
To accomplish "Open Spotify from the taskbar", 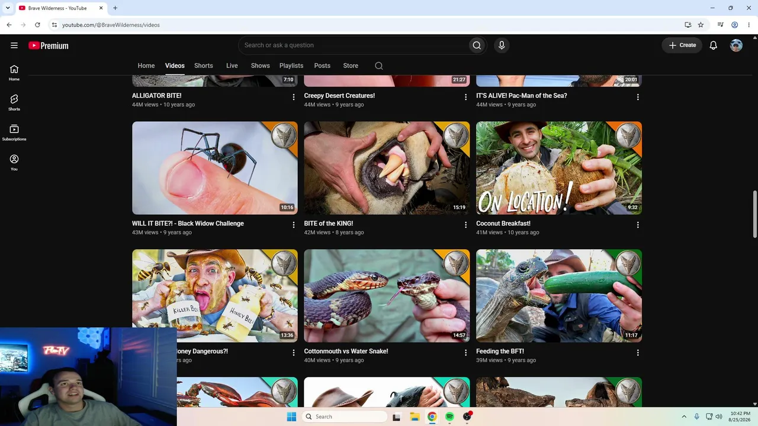I will (x=449, y=417).
